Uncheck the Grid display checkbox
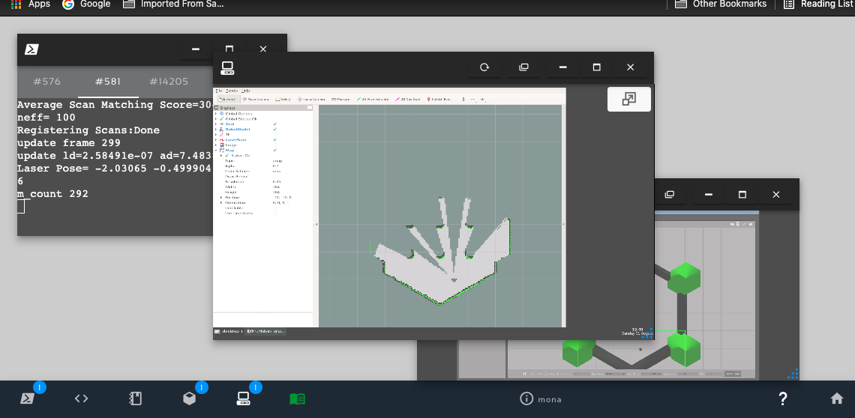 coord(274,124)
